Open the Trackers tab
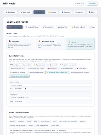Viewport: 101px width, 135px height. [x=66, y=12]
